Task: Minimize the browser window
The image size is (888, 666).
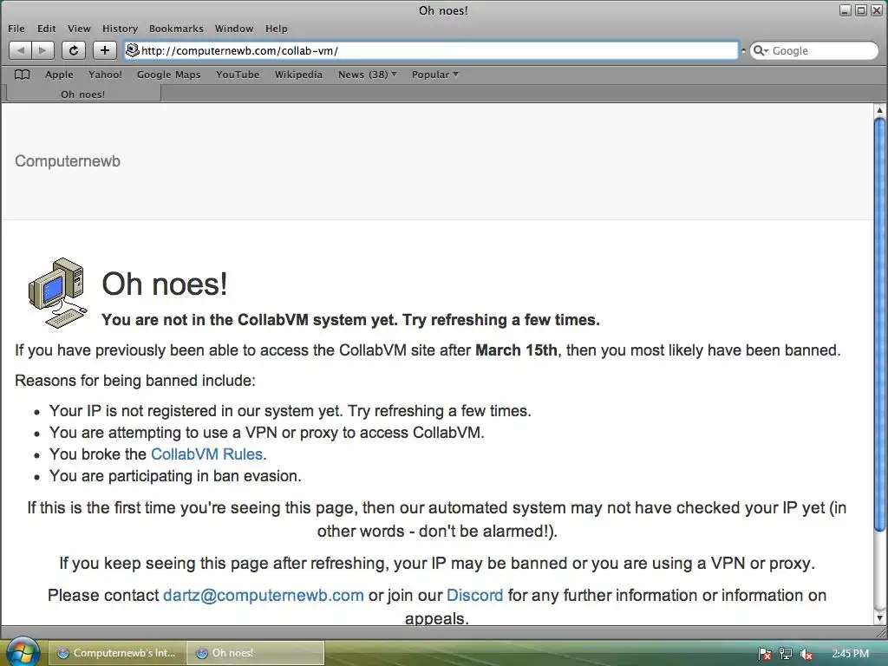Action: [x=845, y=10]
